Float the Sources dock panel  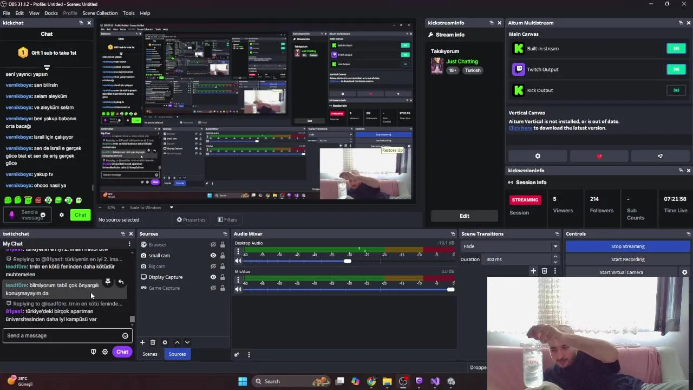click(x=225, y=234)
